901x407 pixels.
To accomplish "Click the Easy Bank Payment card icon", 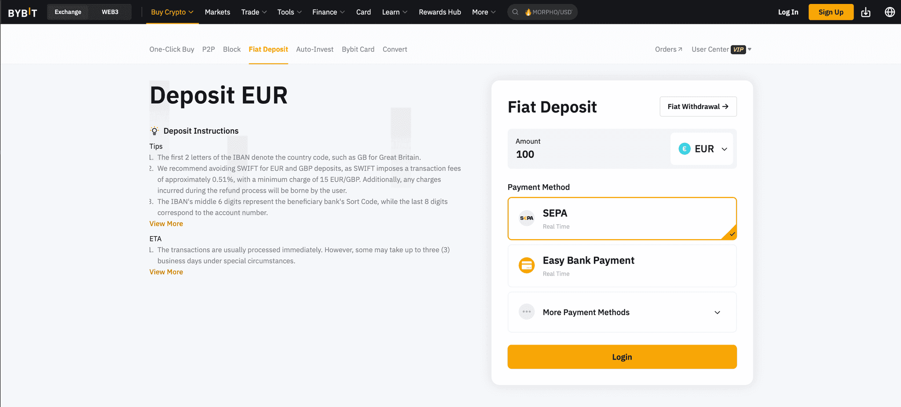I will pos(527,265).
